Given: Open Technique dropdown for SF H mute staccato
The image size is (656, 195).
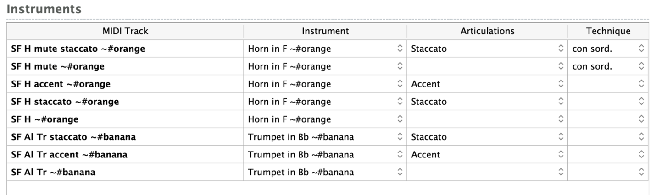Looking at the screenshot, I should (608, 49).
